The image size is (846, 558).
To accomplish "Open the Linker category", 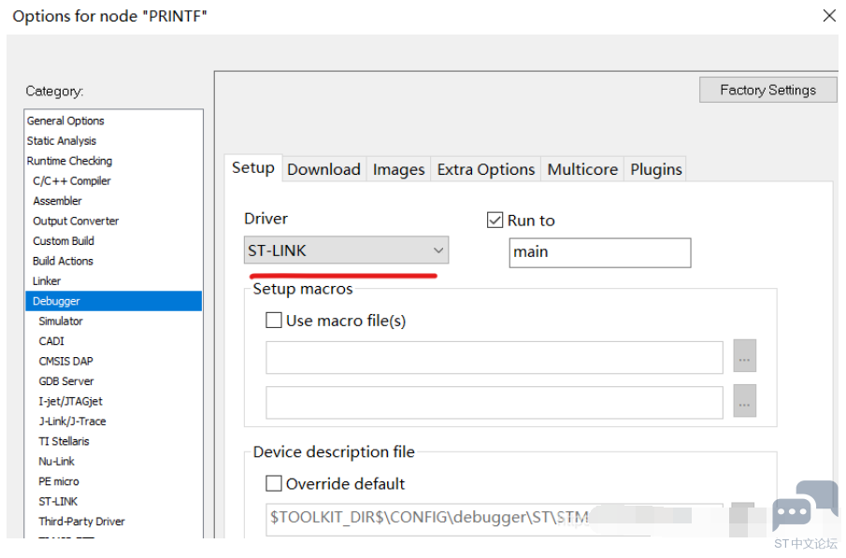I will pyautogui.click(x=47, y=281).
